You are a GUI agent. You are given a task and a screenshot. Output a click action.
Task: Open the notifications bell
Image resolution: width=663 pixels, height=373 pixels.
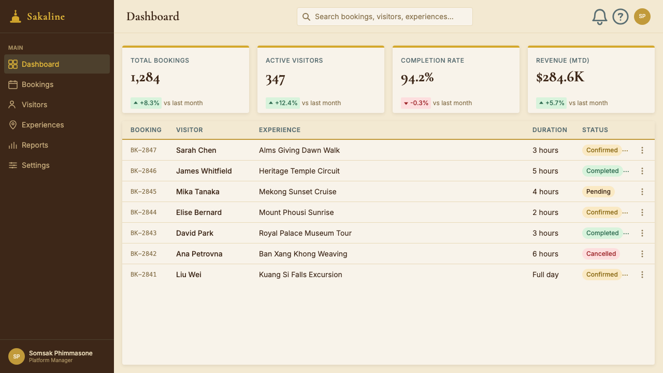[600, 17]
